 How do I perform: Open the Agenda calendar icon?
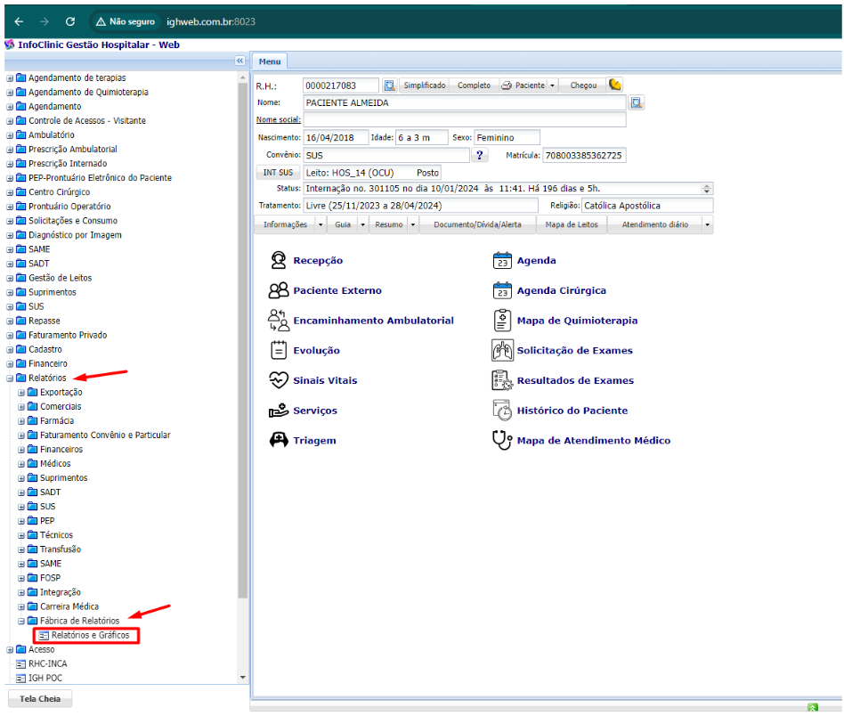[502, 260]
